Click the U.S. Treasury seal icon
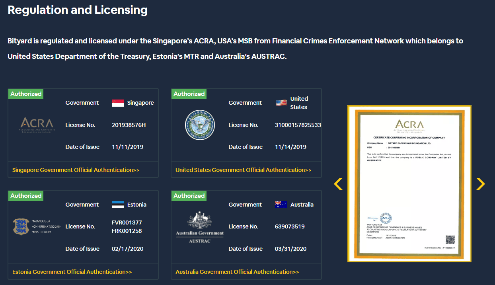The image size is (495, 285). click(x=200, y=125)
